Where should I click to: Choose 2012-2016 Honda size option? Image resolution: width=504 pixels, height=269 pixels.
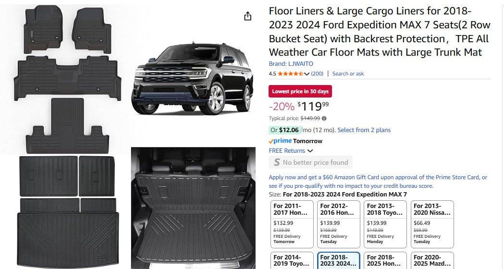pyautogui.click(x=338, y=223)
